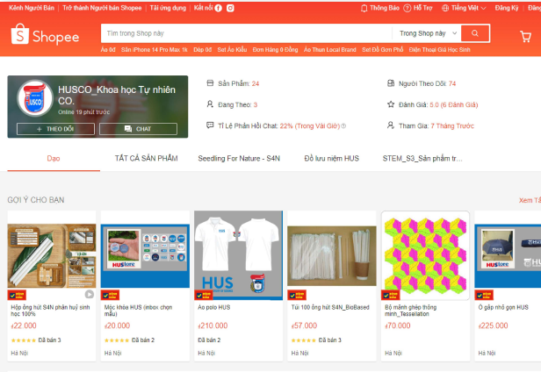This screenshot has height=372, width=541.
Task: Open the 'Đồ lưu niệm HUS' tab
Action: point(331,158)
